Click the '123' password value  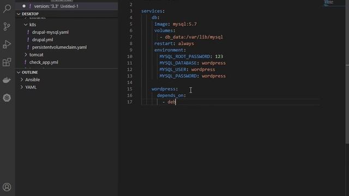219,57
